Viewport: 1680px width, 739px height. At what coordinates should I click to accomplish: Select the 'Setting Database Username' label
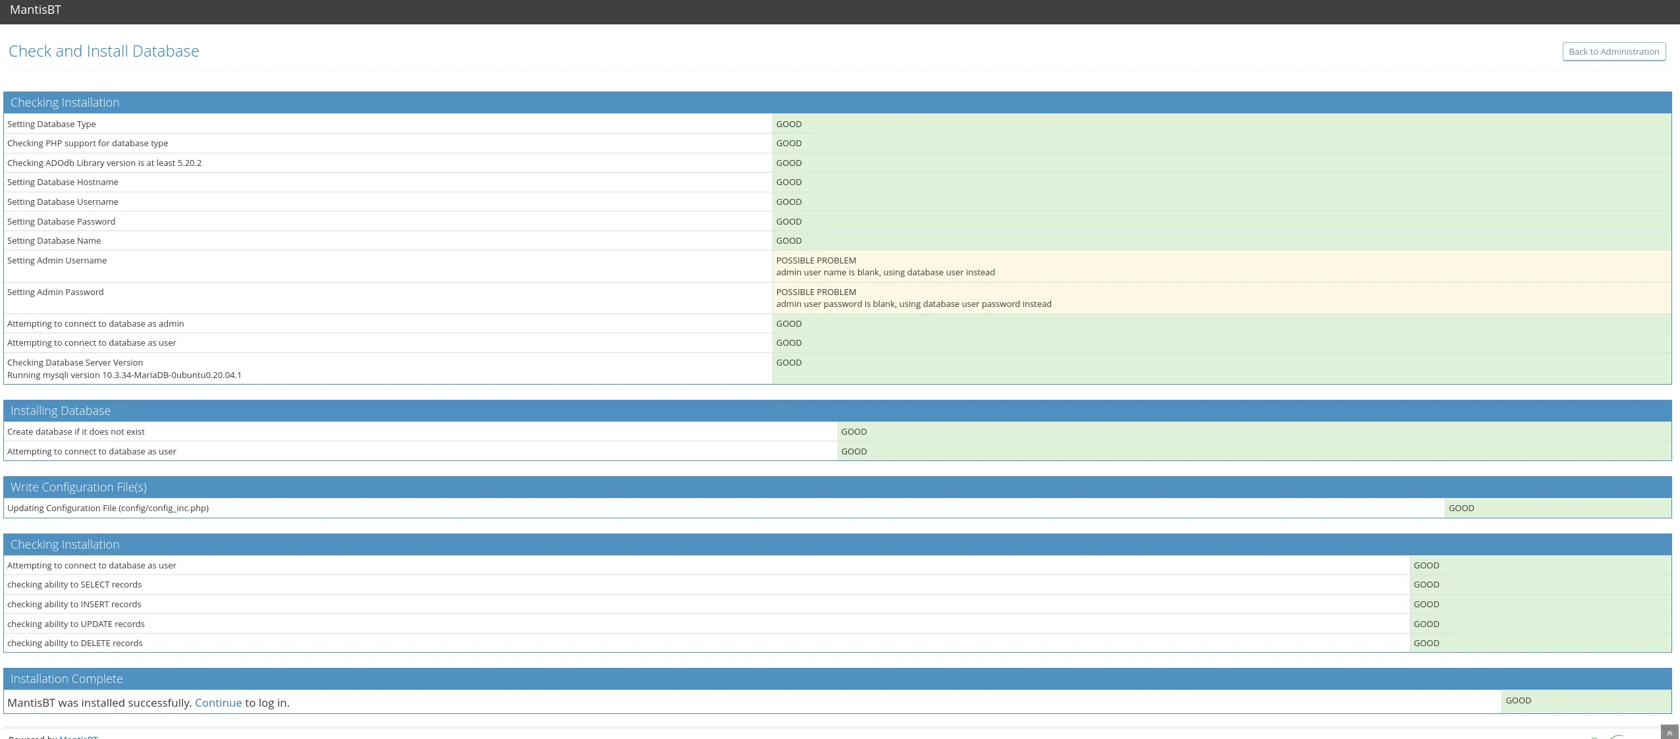(63, 202)
